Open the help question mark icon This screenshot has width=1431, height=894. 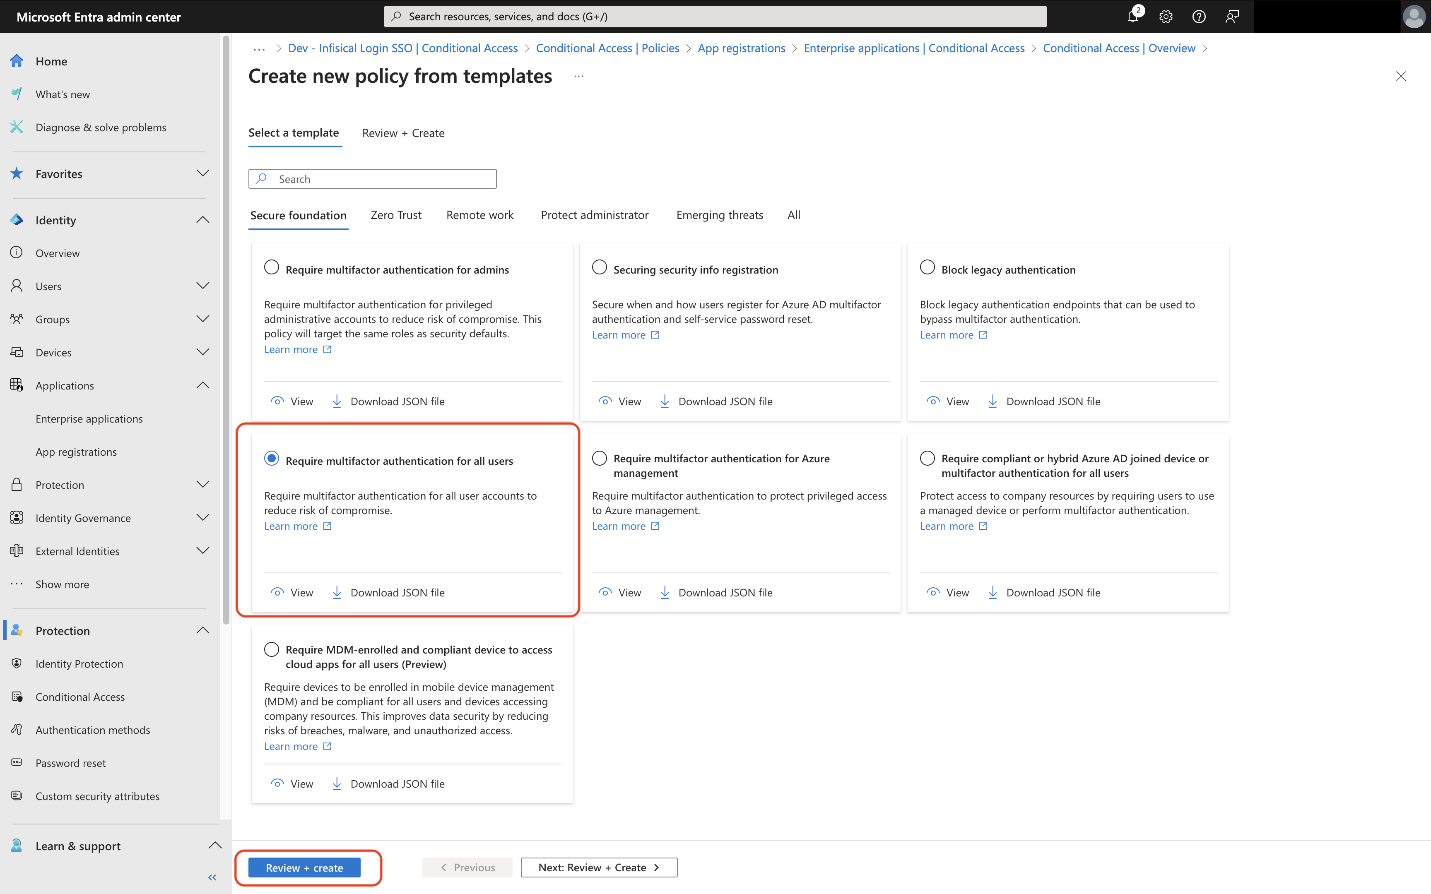tap(1199, 17)
